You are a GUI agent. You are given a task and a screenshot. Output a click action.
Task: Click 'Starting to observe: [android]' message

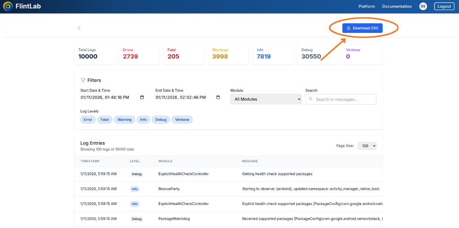coord(311,189)
